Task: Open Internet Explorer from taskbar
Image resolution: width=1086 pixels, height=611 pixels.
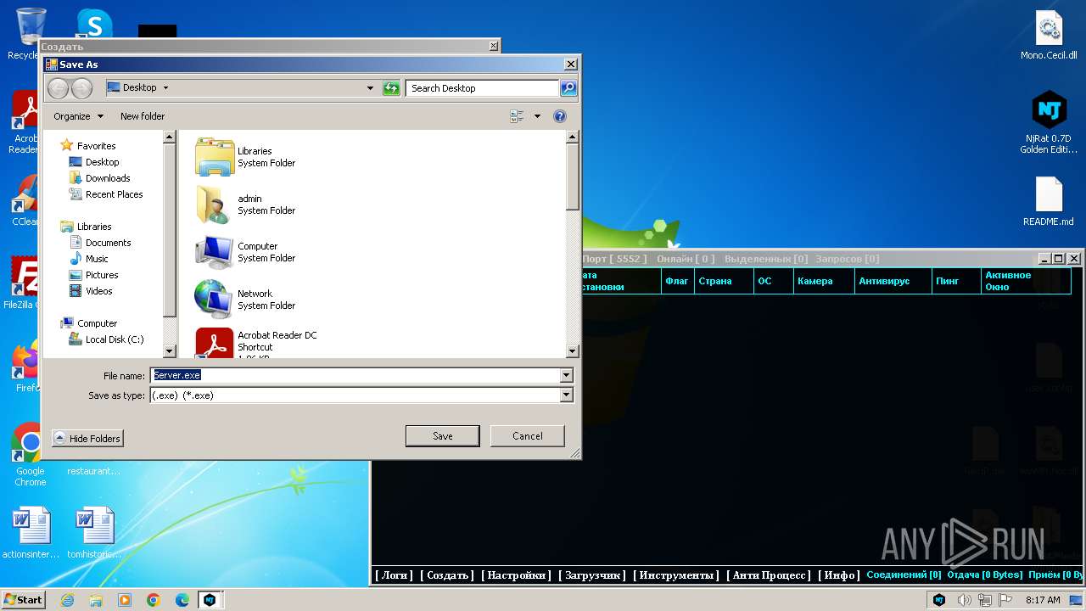Action: point(67,600)
